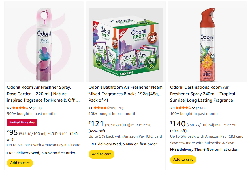Open the 2.6K reviews link
This screenshot has height=170, width=248.
pyautogui.click(x=37, y=108)
